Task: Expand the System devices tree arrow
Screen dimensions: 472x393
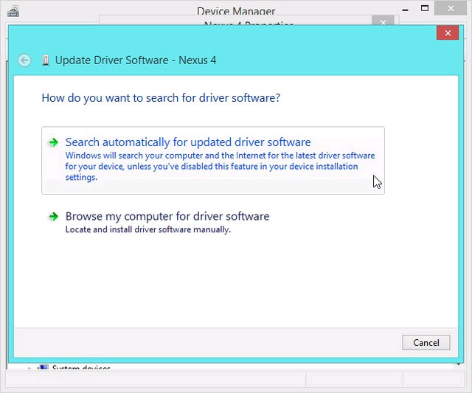Action: pyautogui.click(x=29, y=368)
